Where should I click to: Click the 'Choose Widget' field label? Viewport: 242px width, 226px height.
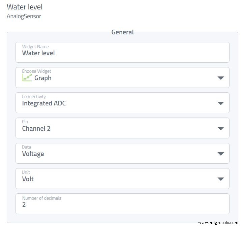click(x=36, y=71)
